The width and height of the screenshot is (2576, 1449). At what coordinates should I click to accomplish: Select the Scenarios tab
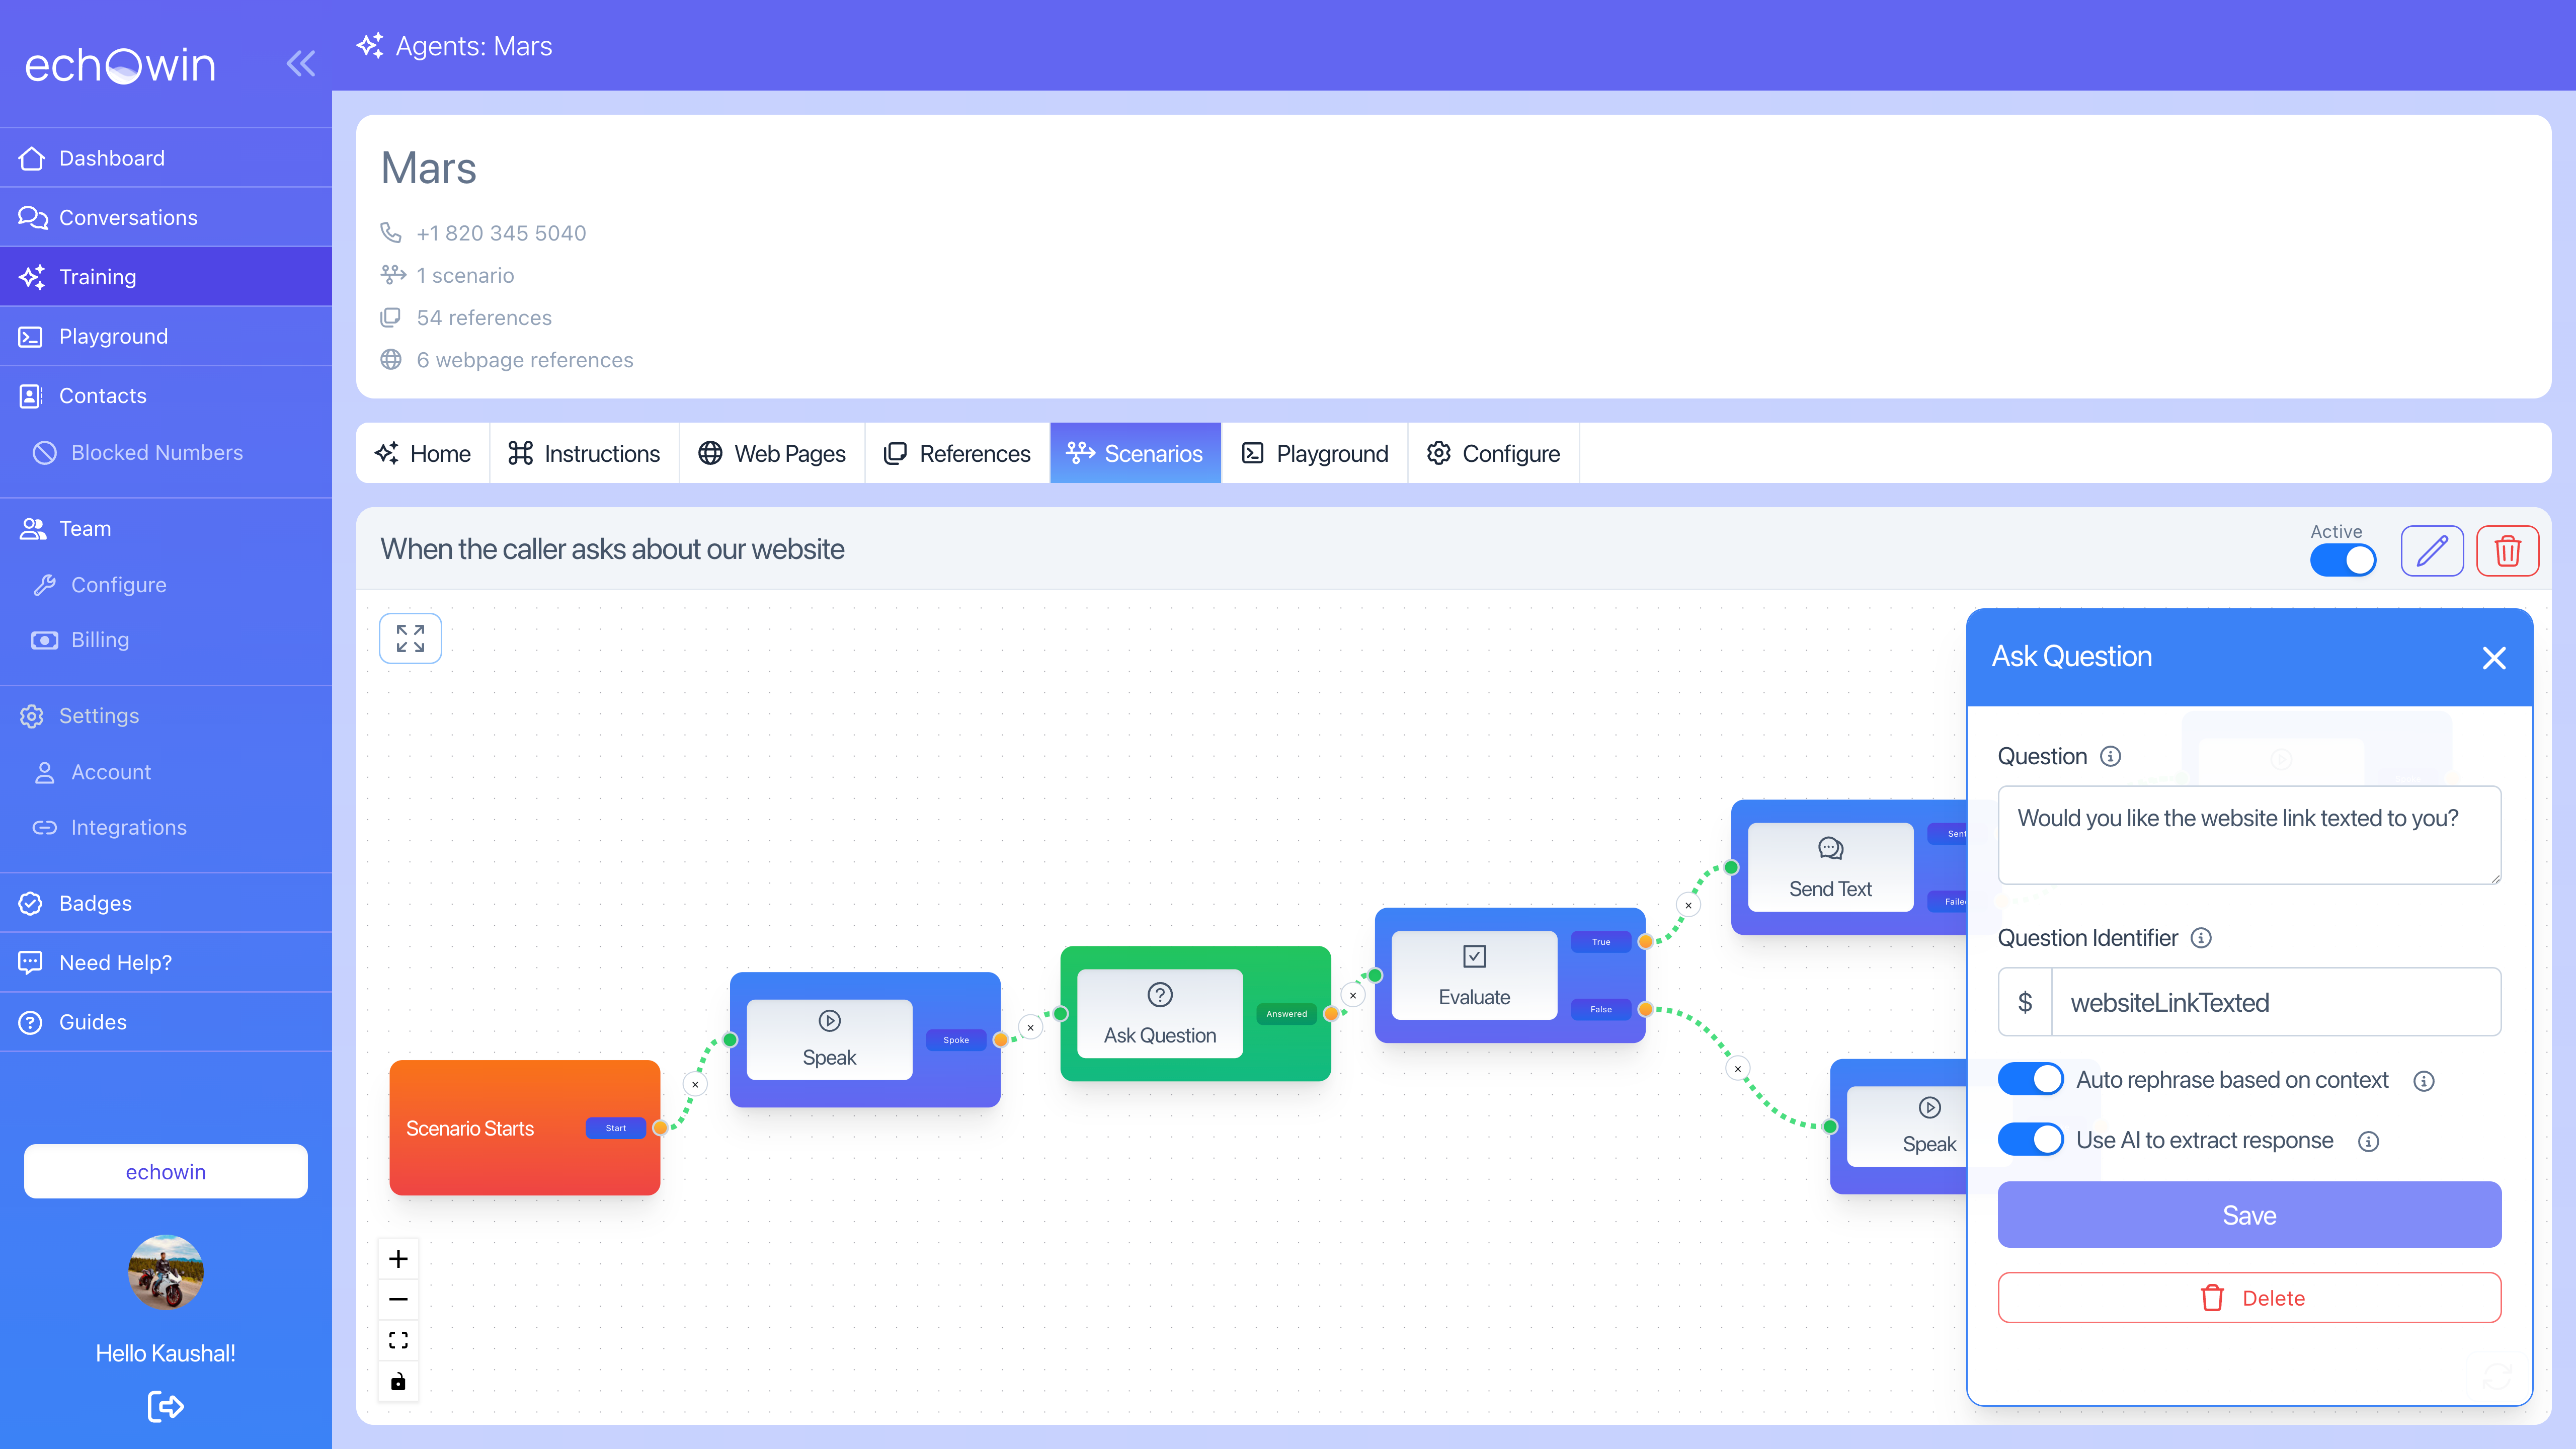tap(1134, 453)
